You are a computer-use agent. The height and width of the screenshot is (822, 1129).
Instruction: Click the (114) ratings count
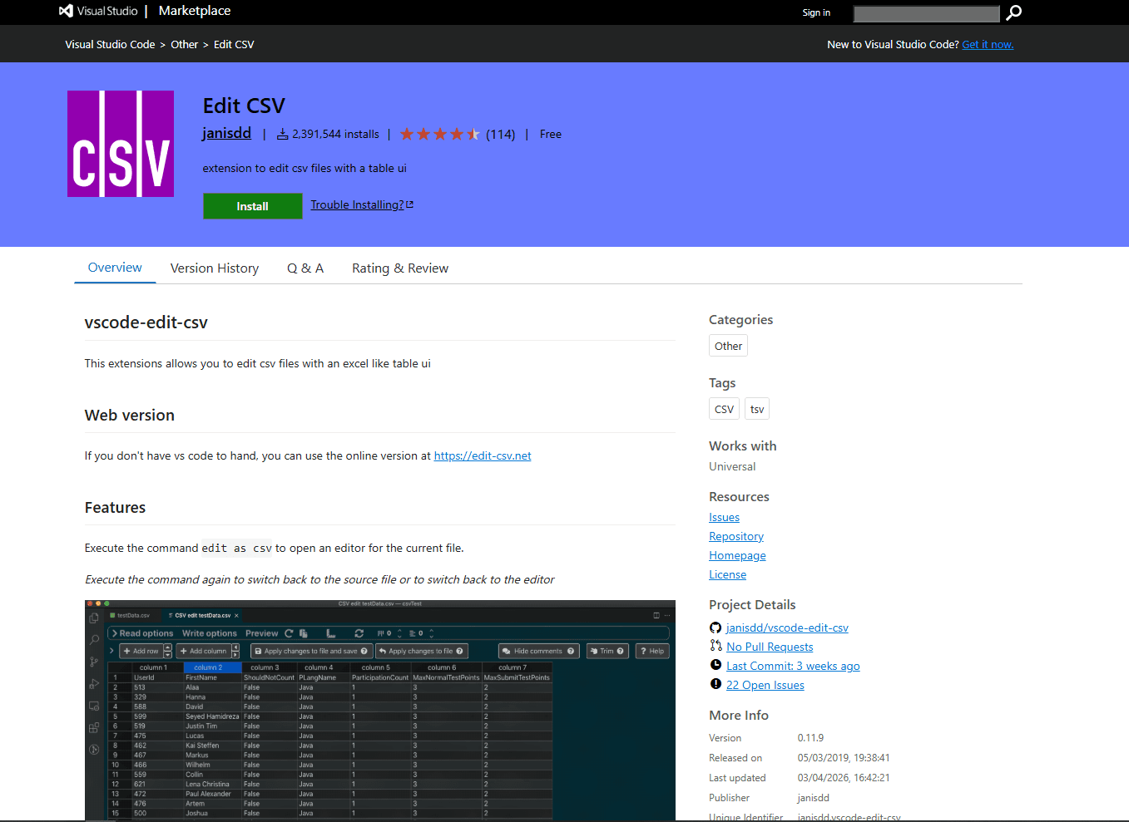click(x=500, y=134)
